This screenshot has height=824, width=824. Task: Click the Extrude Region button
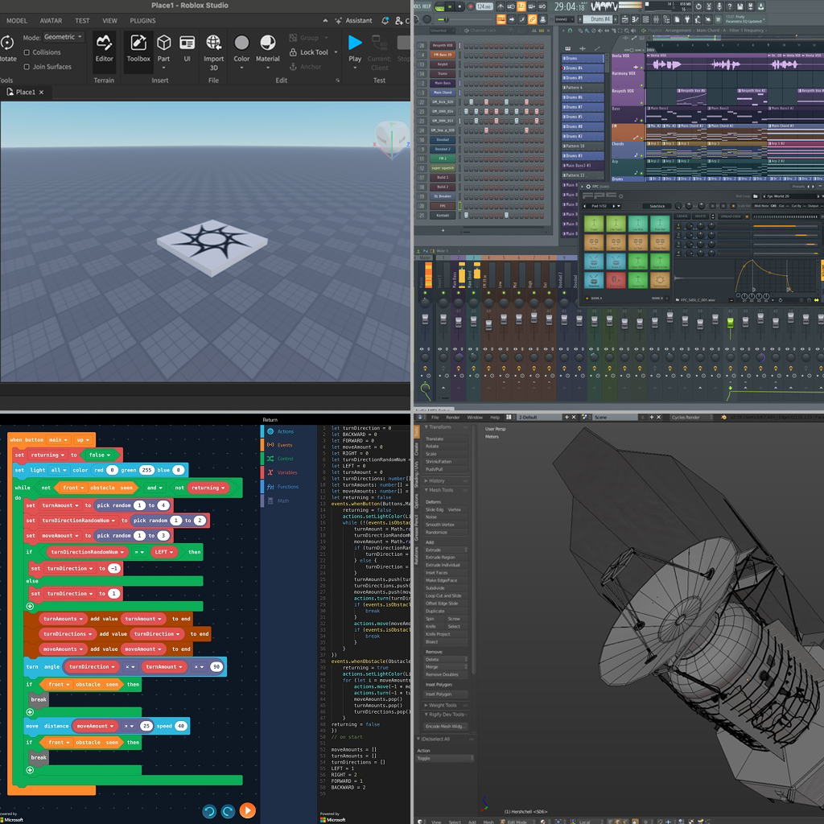point(440,557)
